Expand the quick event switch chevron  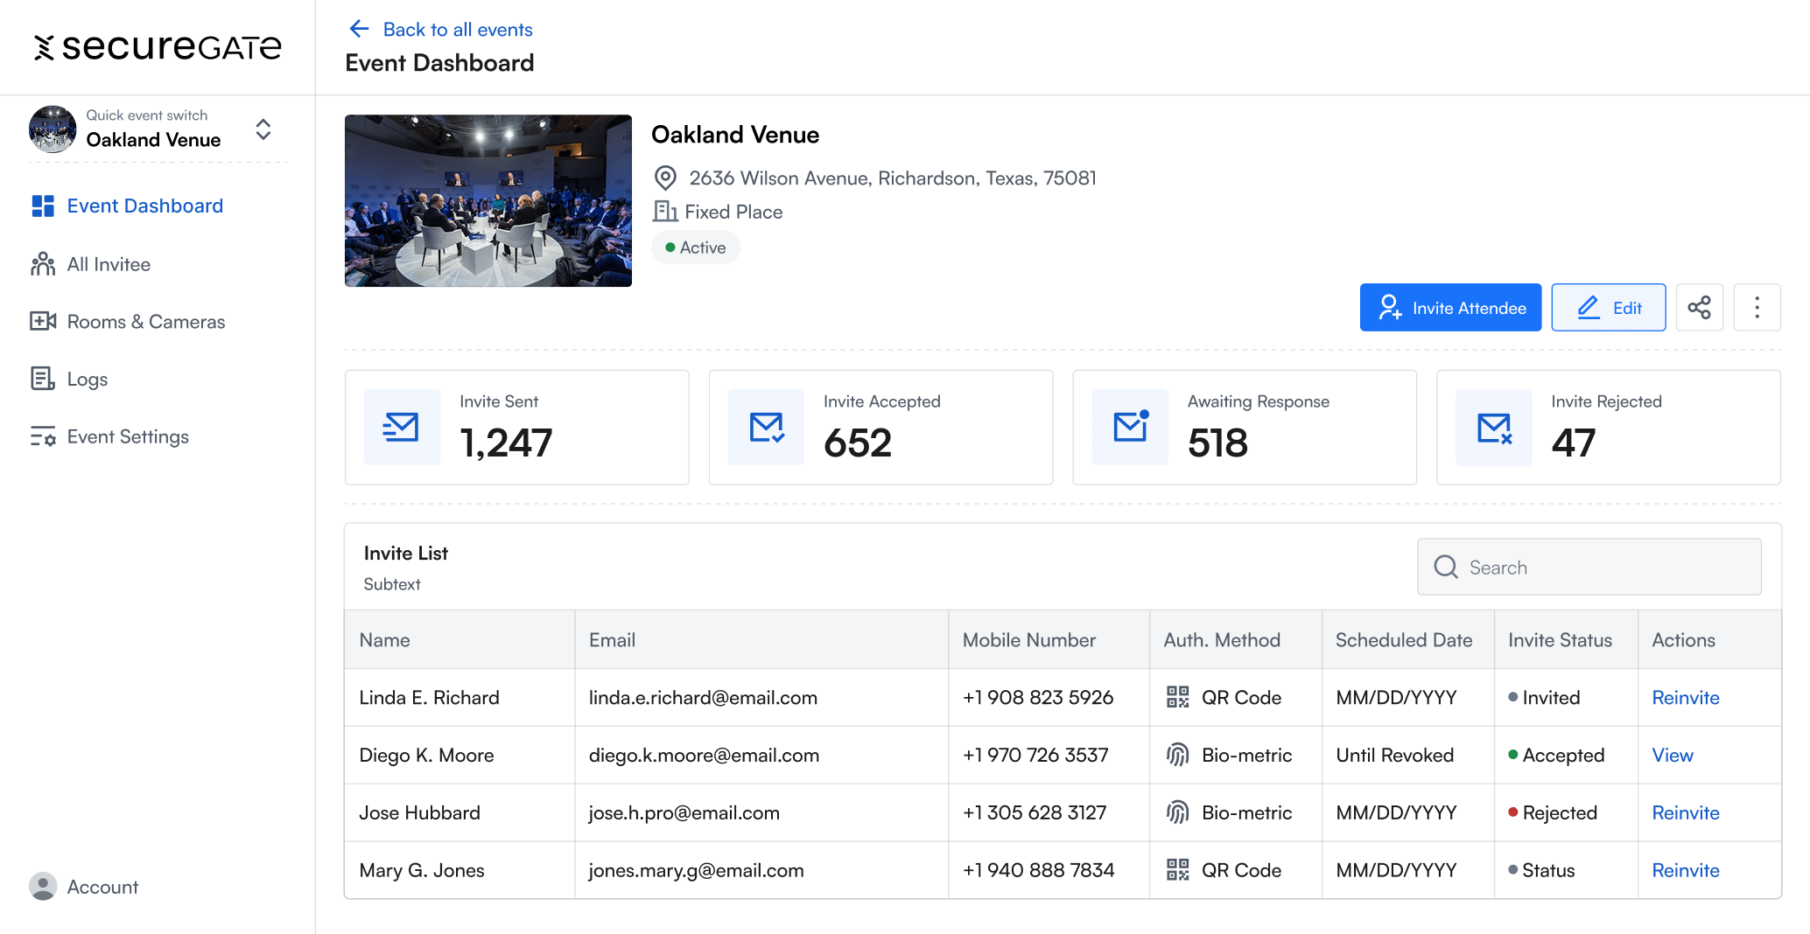263,129
